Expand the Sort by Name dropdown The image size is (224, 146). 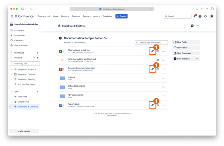click(x=186, y=59)
